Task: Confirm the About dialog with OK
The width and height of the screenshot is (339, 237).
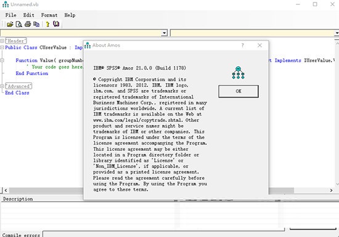Action: tap(239, 91)
